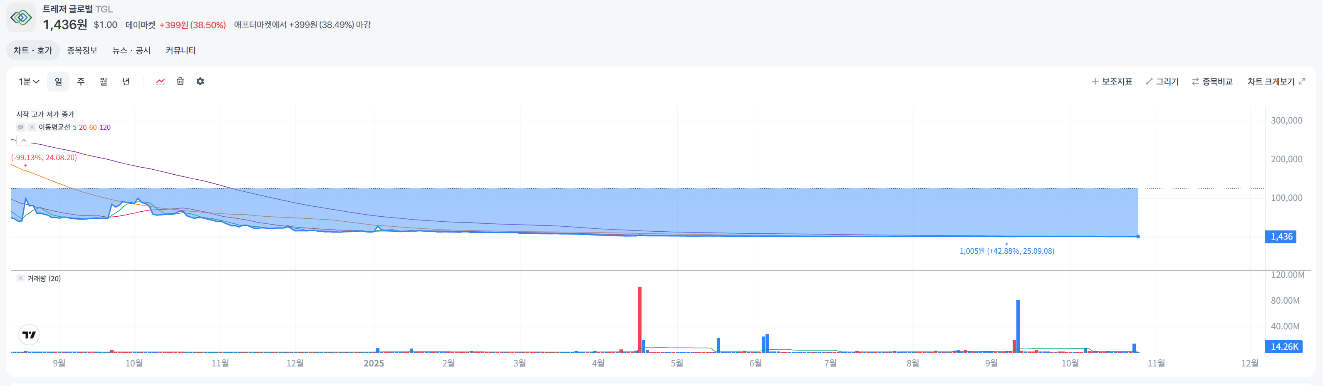Image resolution: width=1323 pixels, height=386 pixels.
Task: Click the 40.00M volume axis label
Action: tap(1285, 326)
